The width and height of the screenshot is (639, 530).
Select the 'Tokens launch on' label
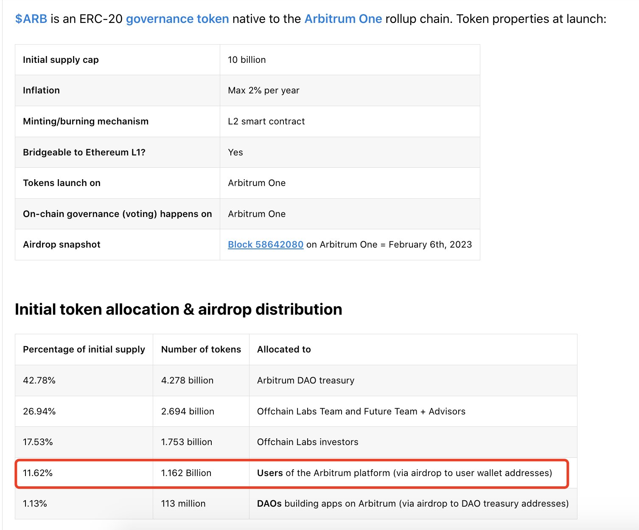click(62, 183)
